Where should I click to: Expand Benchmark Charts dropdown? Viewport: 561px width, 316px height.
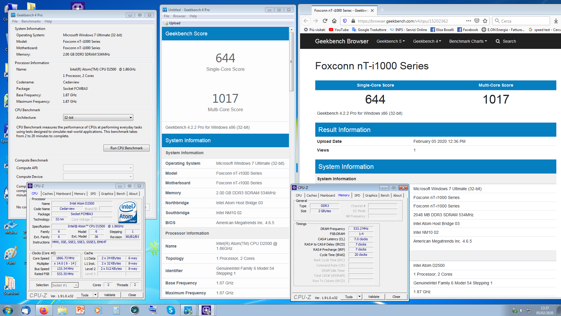468,41
